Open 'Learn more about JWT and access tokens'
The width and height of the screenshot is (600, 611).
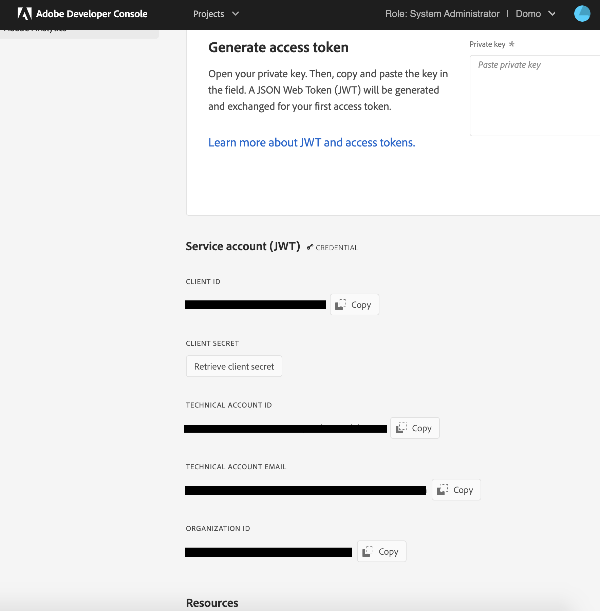tap(312, 142)
